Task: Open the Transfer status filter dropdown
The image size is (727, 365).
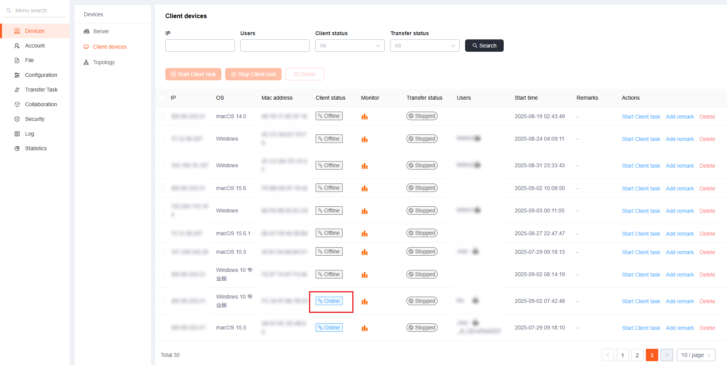Action: [425, 46]
